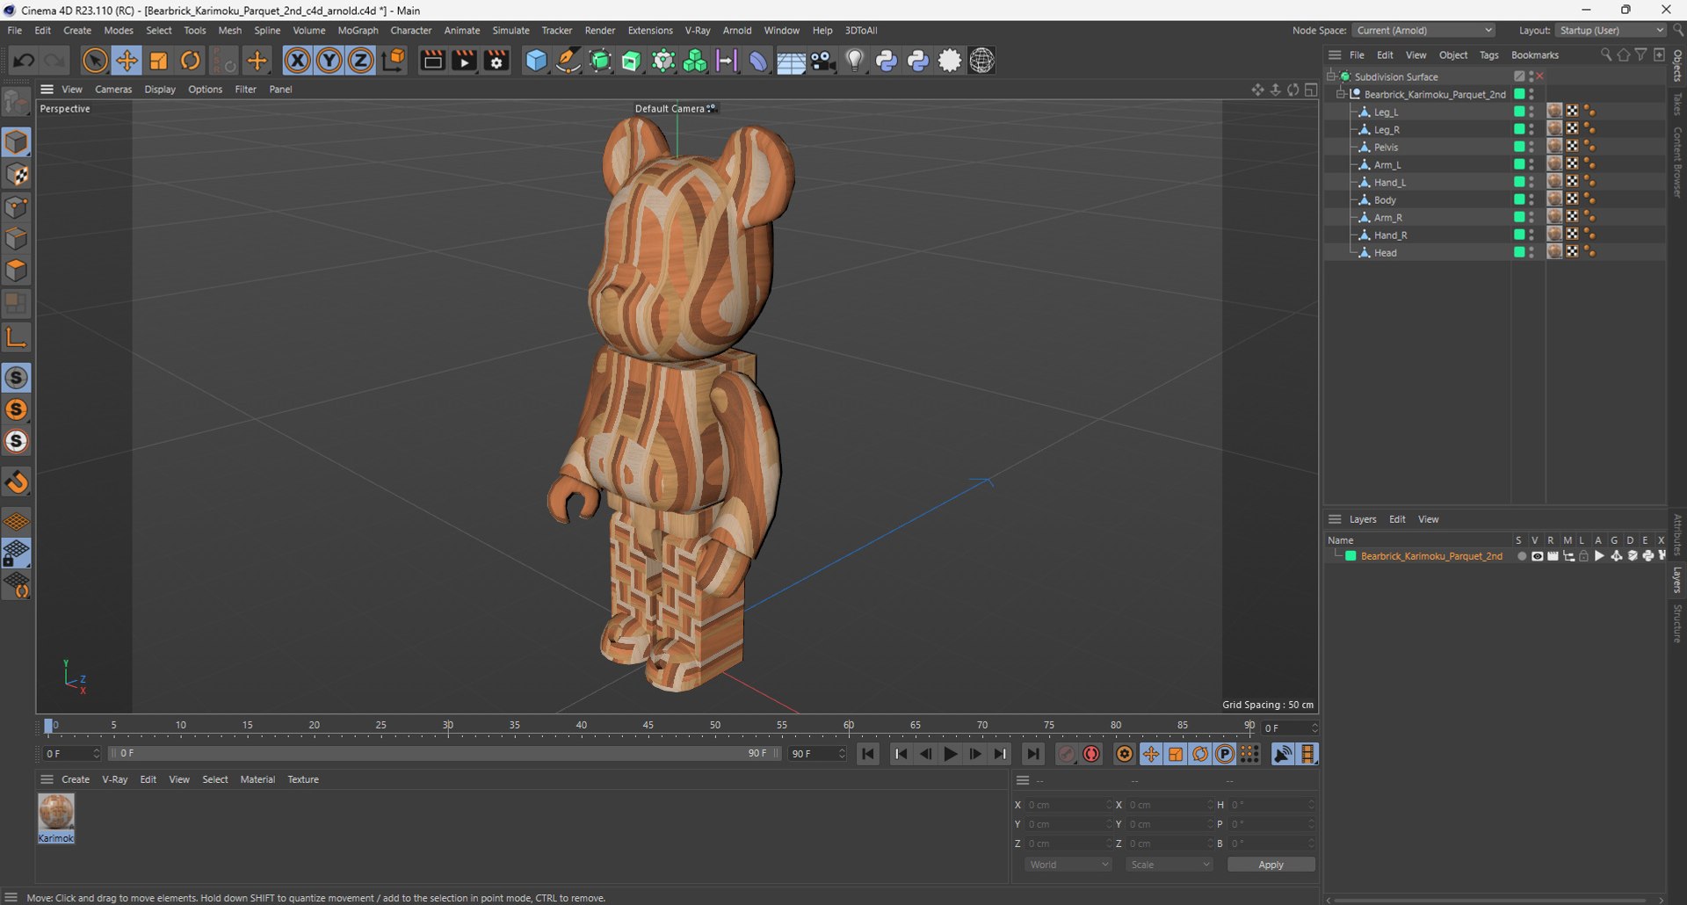Render to Picture Viewer

[x=464, y=61]
